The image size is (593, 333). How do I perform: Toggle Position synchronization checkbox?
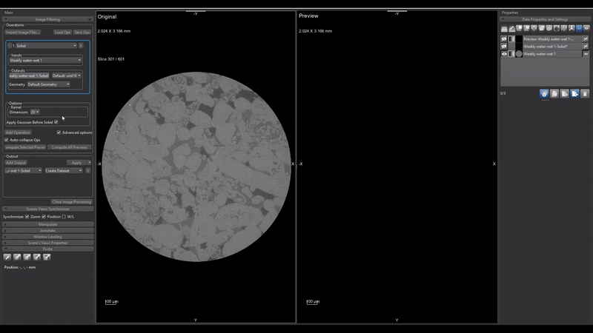point(44,217)
